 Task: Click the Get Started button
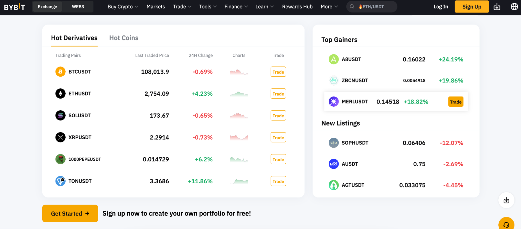click(x=70, y=214)
